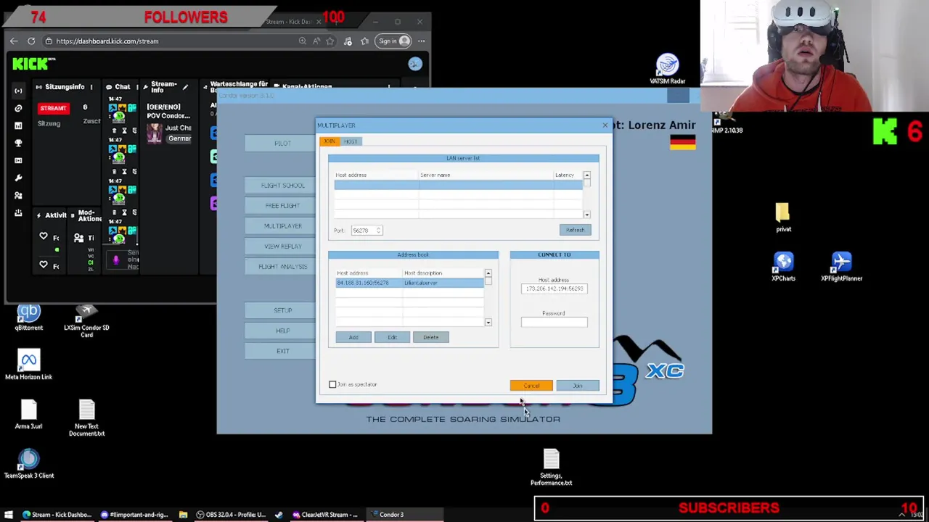Focus the Password input field

coord(554,322)
